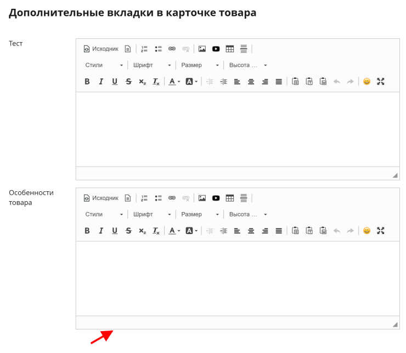Toggle subscript in Тест editor
Viewport: 406px width, 353px height.
point(143,82)
